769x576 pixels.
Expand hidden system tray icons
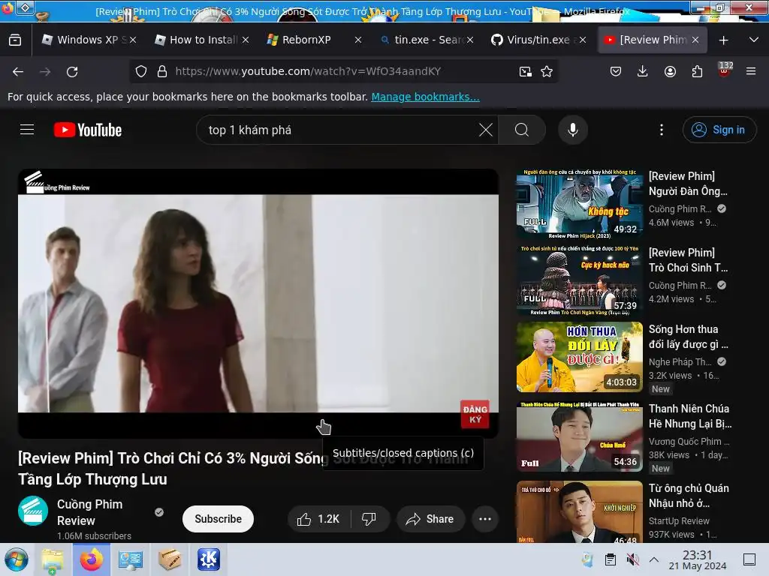654,559
